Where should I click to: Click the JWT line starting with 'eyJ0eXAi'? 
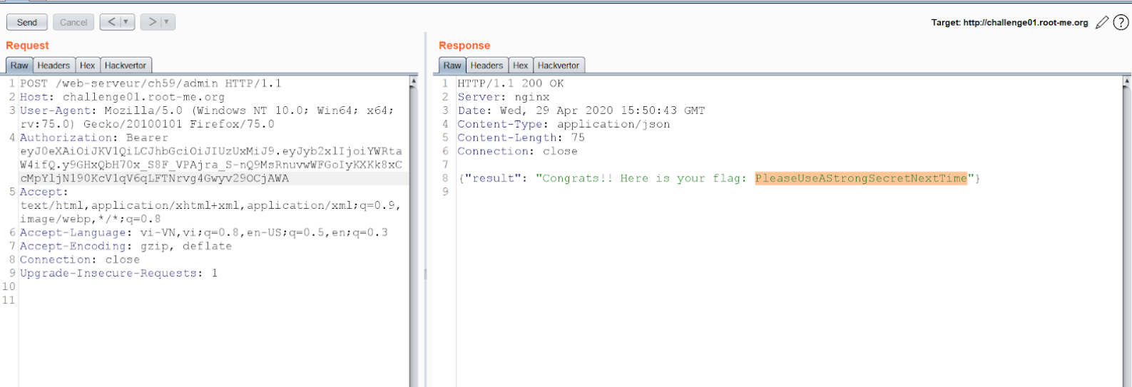click(211, 151)
